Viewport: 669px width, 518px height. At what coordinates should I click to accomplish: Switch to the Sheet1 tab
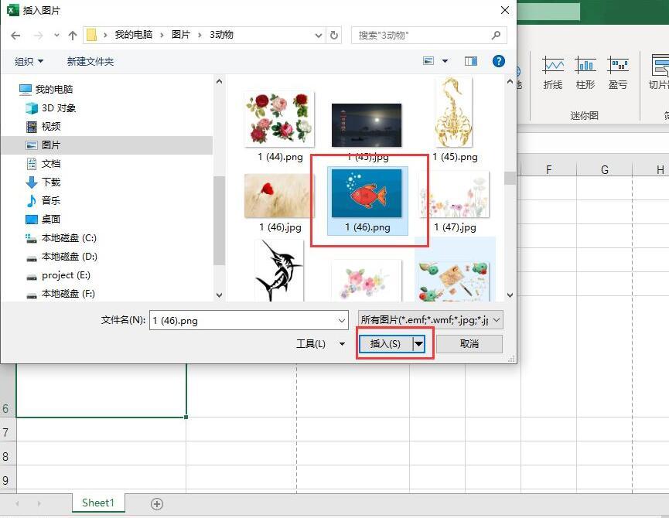[x=98, y=503]
